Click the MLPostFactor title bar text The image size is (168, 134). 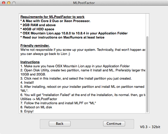[84, 3]
